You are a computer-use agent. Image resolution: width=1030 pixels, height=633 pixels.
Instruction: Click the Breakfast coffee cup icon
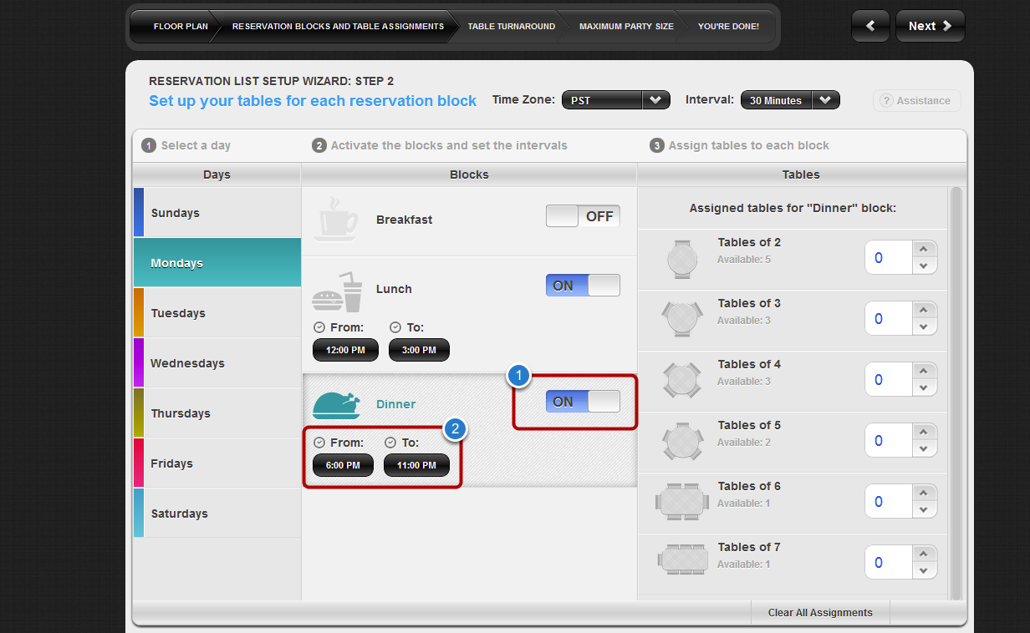click(336, 219)
